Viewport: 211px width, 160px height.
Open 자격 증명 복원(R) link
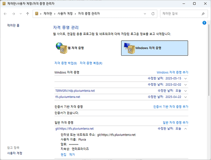point(91,63)
